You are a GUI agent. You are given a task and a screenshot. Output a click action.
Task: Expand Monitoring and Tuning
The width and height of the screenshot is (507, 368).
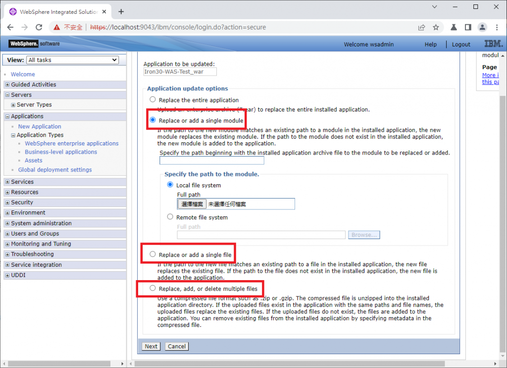coord(7,244)
